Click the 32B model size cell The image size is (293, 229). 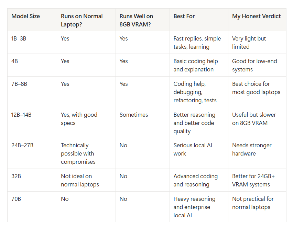coord(16,176)
